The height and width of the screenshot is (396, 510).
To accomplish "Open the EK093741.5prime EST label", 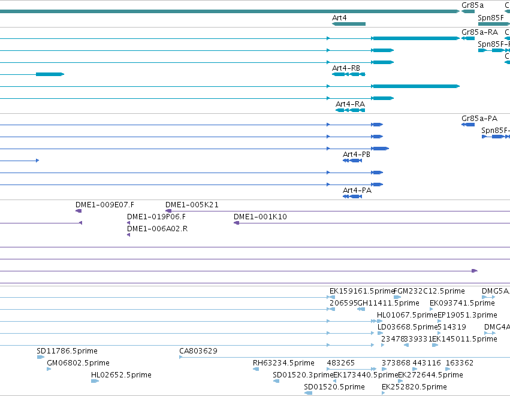I will [462, 303].
